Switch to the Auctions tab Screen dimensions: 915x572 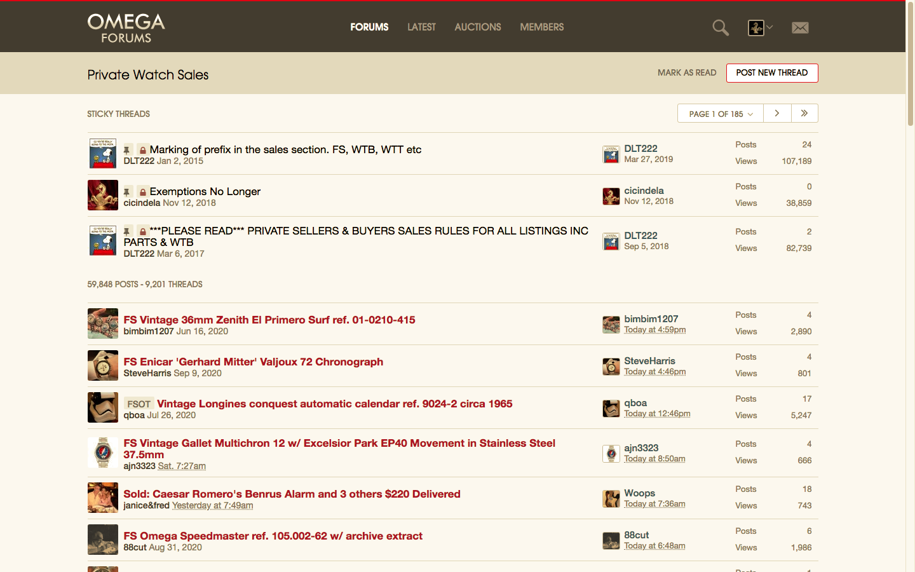click(478, 27)
